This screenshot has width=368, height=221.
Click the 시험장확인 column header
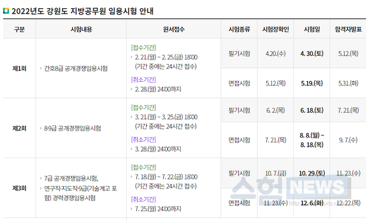(x=275, y=29)
